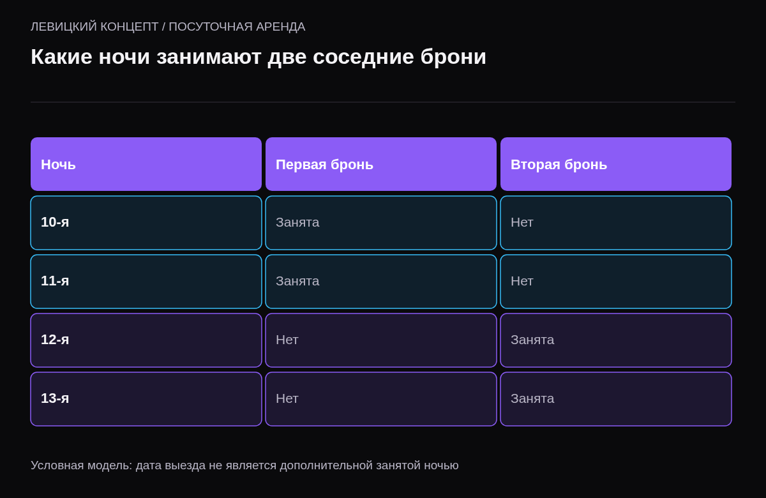Image resolution: width=766 pixels, height=498 pixels.
Task: Select 'Нет' under Первая бронь in the 13-я row
Action: 381,399
